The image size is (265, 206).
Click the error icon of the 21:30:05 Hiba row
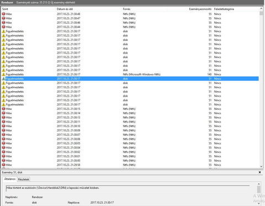(x=3, y=143)
